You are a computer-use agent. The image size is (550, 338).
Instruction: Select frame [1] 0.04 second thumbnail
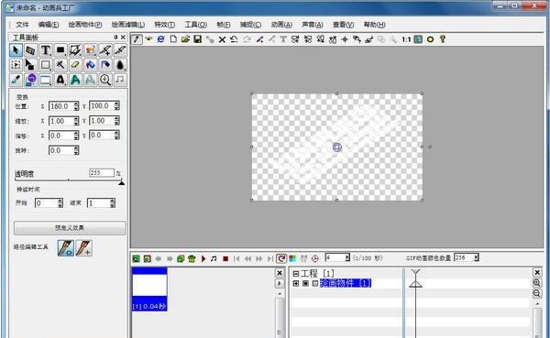[149, 289]
